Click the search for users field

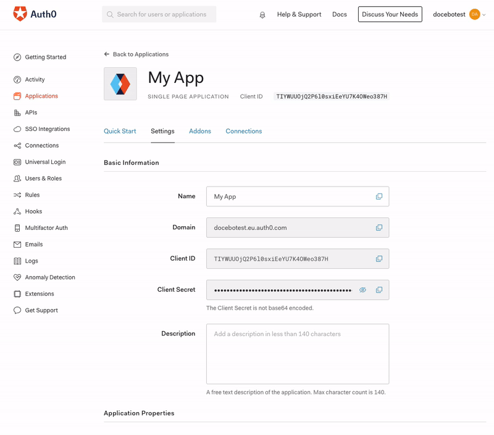pyautogui.click(x=159, y=14)
